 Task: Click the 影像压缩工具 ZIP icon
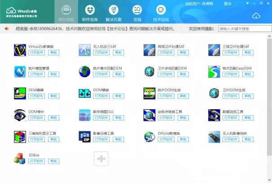pos(85,137)
